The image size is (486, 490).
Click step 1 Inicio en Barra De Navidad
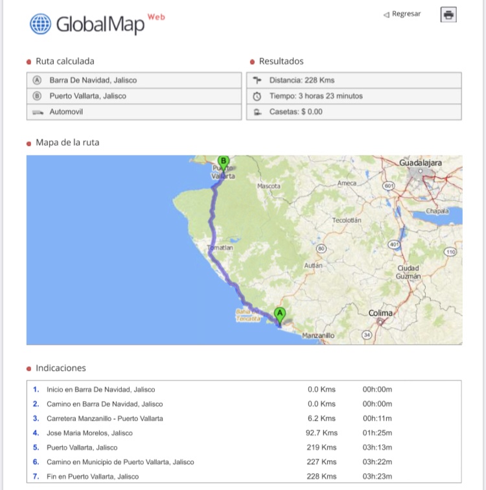100,390
